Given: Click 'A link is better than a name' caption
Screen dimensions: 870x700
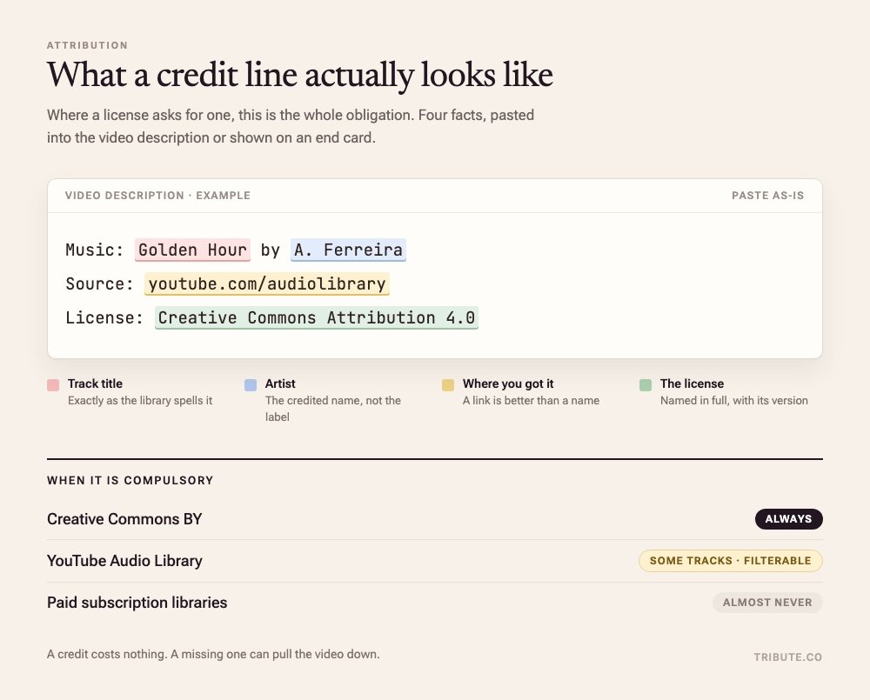Looking at the screenshot, I should tap(531, 401).
